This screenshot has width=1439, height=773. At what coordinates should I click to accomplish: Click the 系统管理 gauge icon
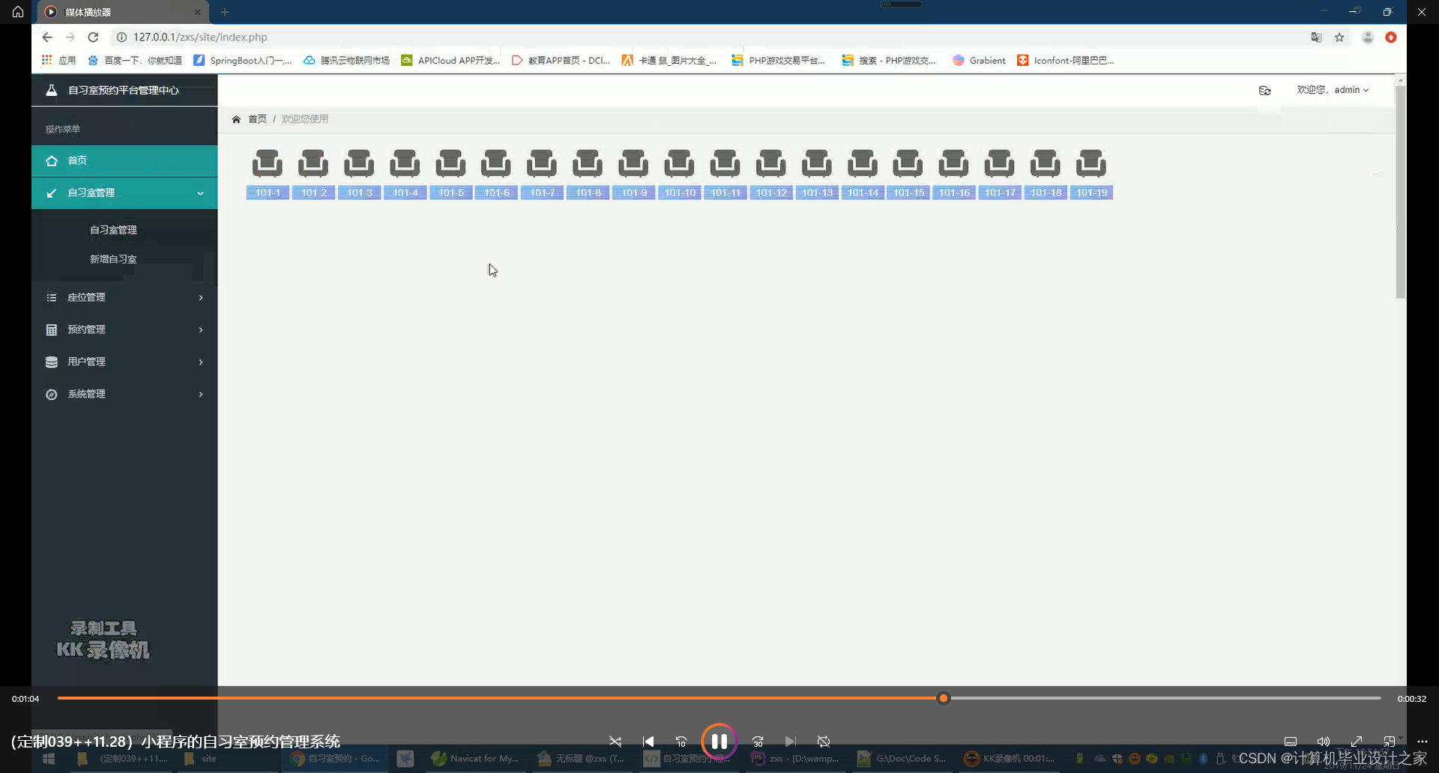coord(52,394)
